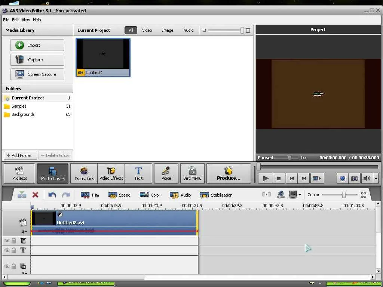The width and height of the screenshot is (383, 287).
Task: Start Screen Capture from Media Library
Action: click(x=37, y=74)
